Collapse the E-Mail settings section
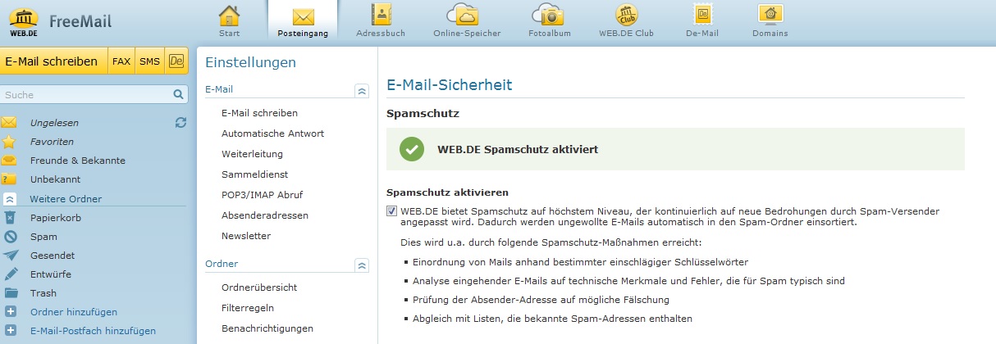This screenshot has width=996, height=344. 361,90
